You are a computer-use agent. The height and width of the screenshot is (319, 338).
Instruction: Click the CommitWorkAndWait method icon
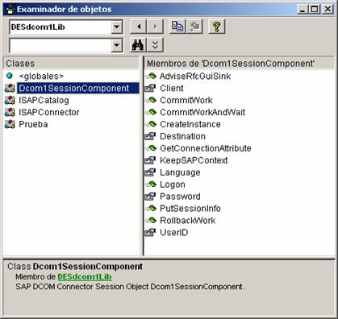point(151,112)
